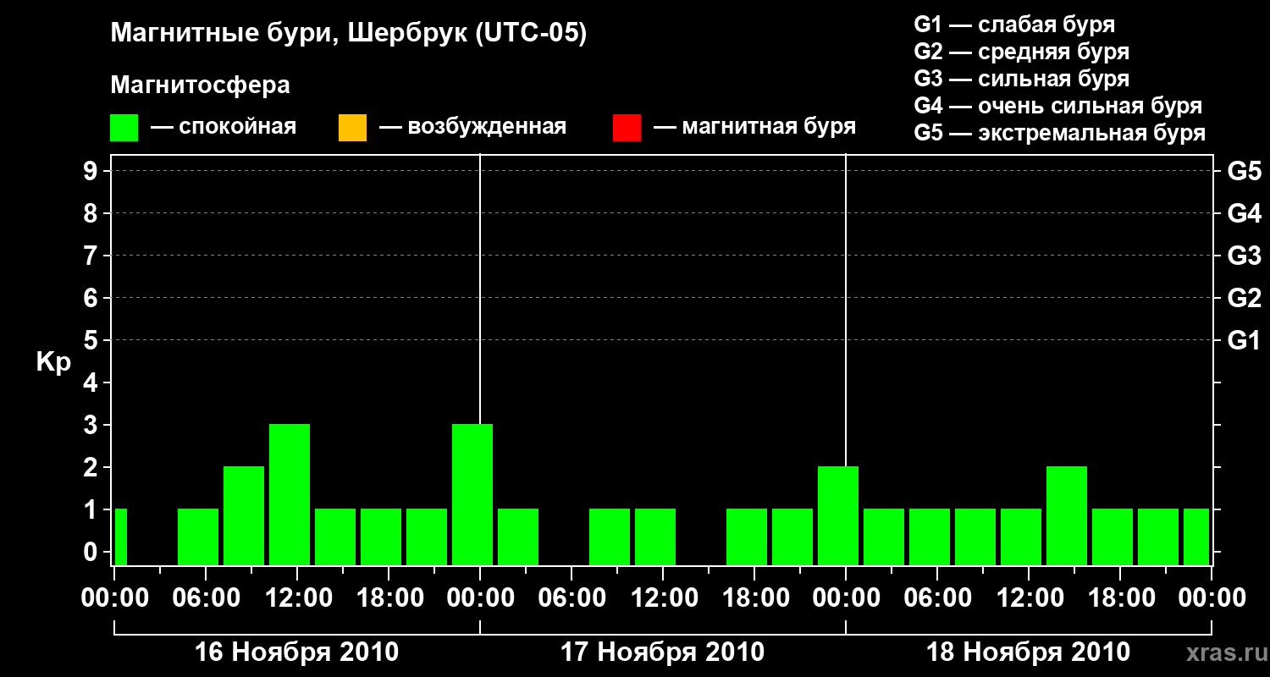This screenshot has height=677, width=1270.
Task: Click the '16 Ноября 2010' date label
Action: [x=296, y=652]
